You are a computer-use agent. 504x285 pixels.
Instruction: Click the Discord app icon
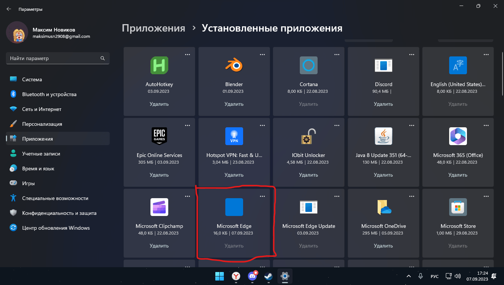(x=384, y=65)
